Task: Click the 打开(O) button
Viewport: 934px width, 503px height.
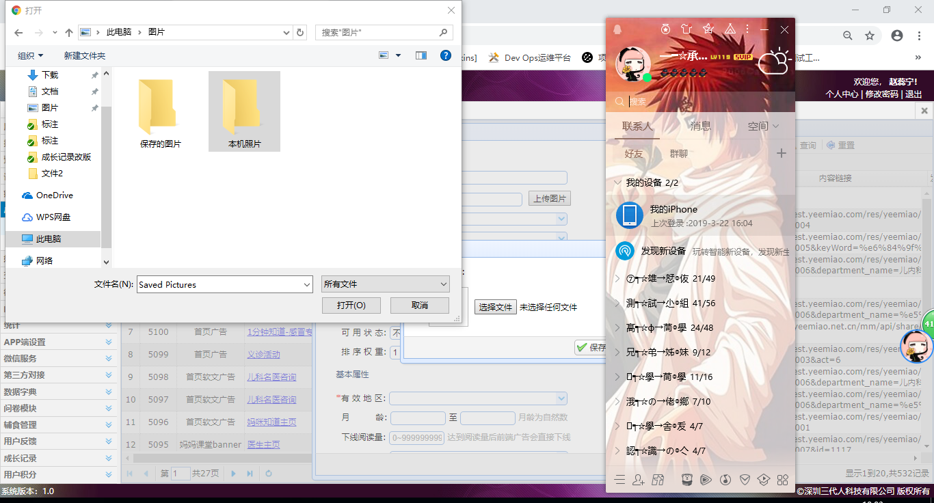Action: tap(351, 305)
